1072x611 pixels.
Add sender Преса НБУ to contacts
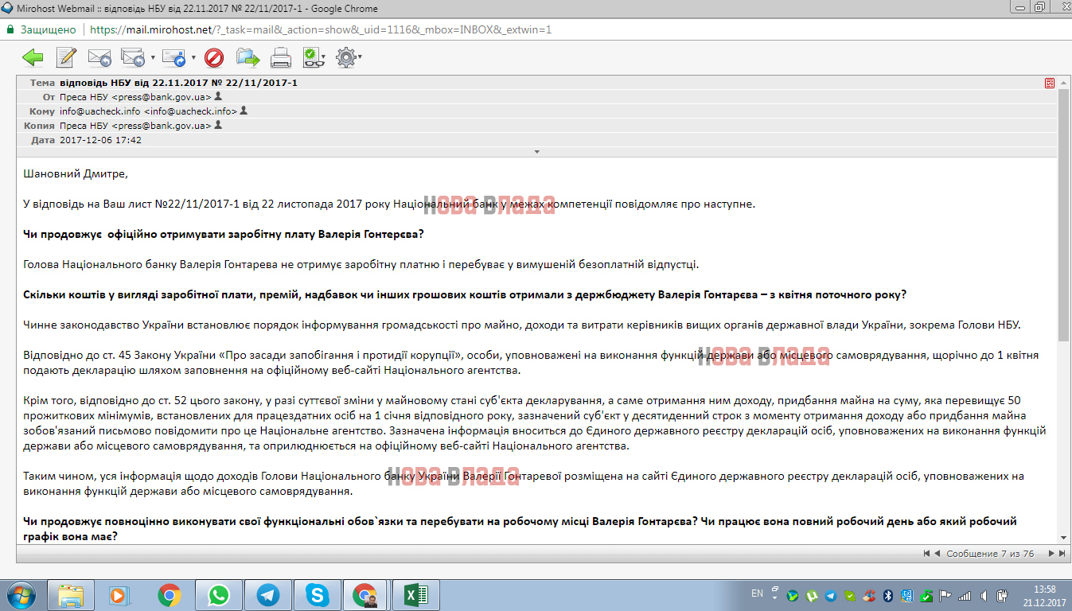219,96
